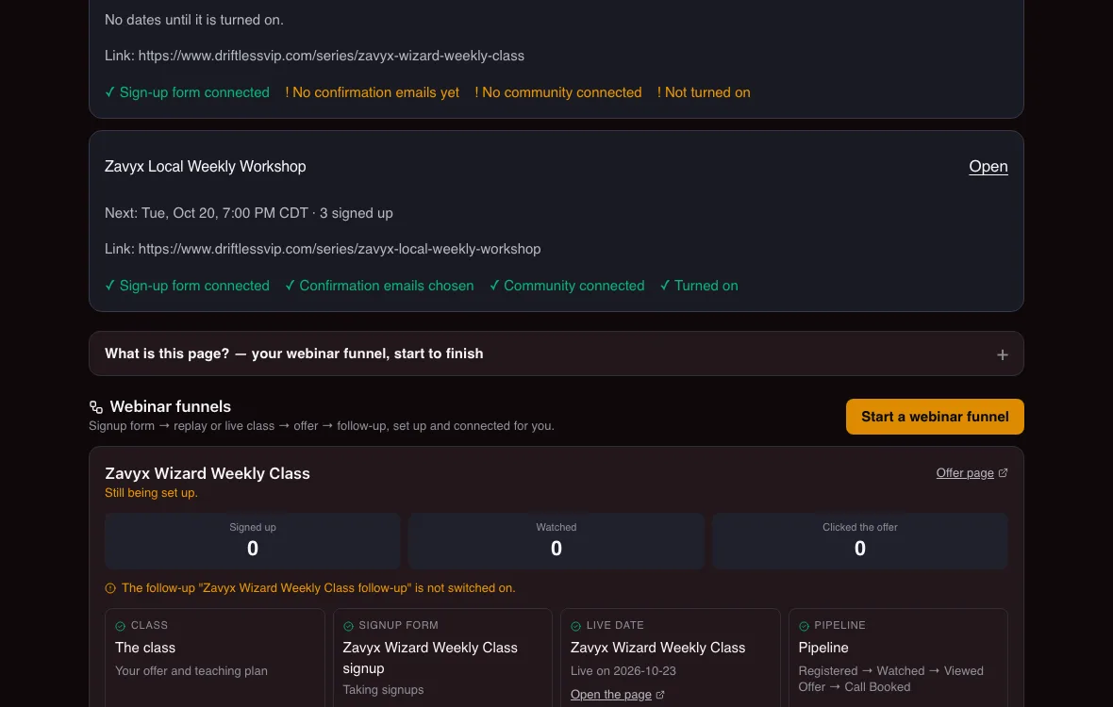
Task: Click 'Community connected' status
Action: (567, 286)
